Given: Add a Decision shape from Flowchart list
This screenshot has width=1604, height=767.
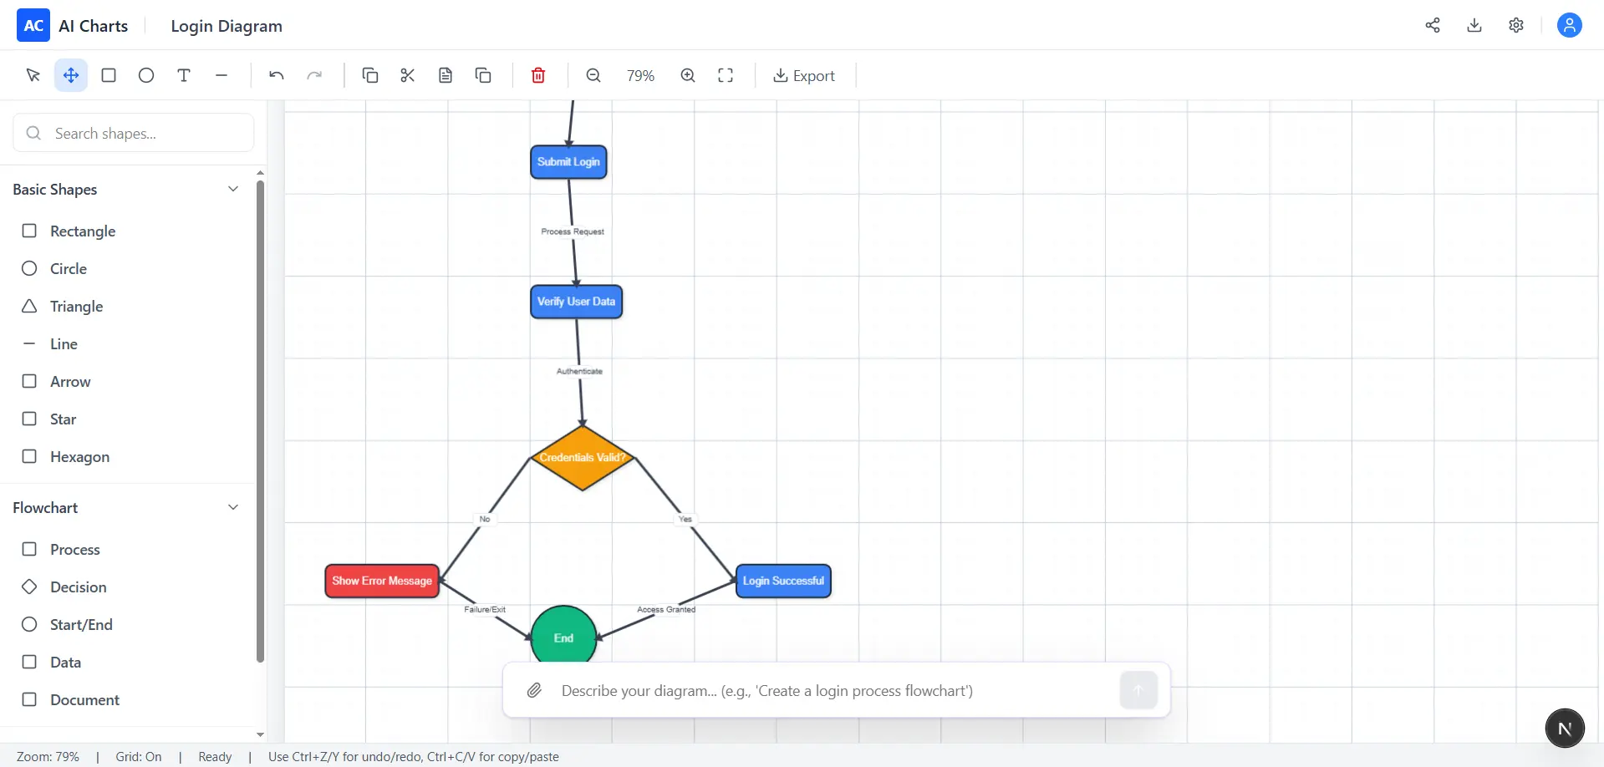Looking at the screenshot, I should click(78, 587).
